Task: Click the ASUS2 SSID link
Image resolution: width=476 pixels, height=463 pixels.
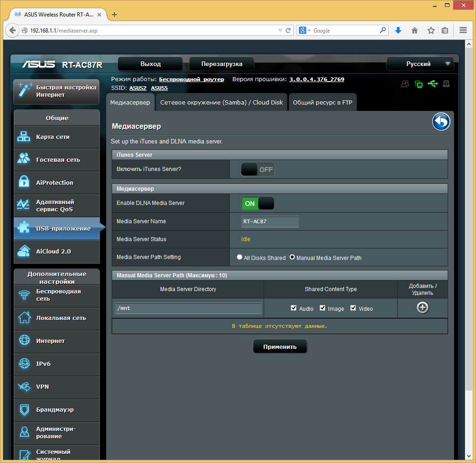Action: 138,88
